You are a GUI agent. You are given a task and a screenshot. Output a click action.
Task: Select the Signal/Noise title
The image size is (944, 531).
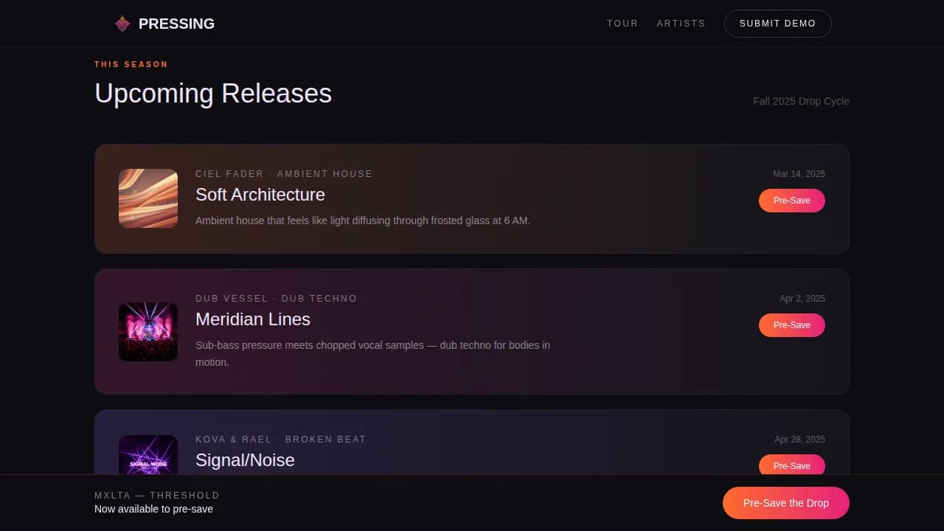point(244,459)
